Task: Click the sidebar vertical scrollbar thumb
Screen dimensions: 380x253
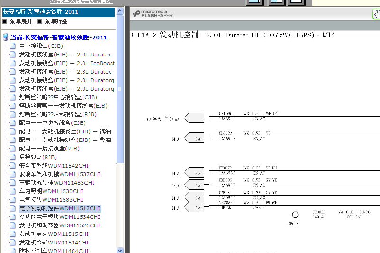Action: click(x=120, y=89)
